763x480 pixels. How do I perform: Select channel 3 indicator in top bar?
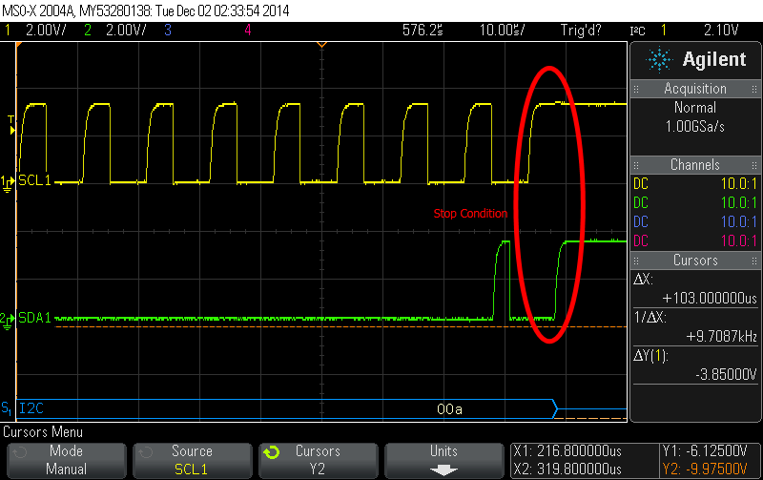168,31
